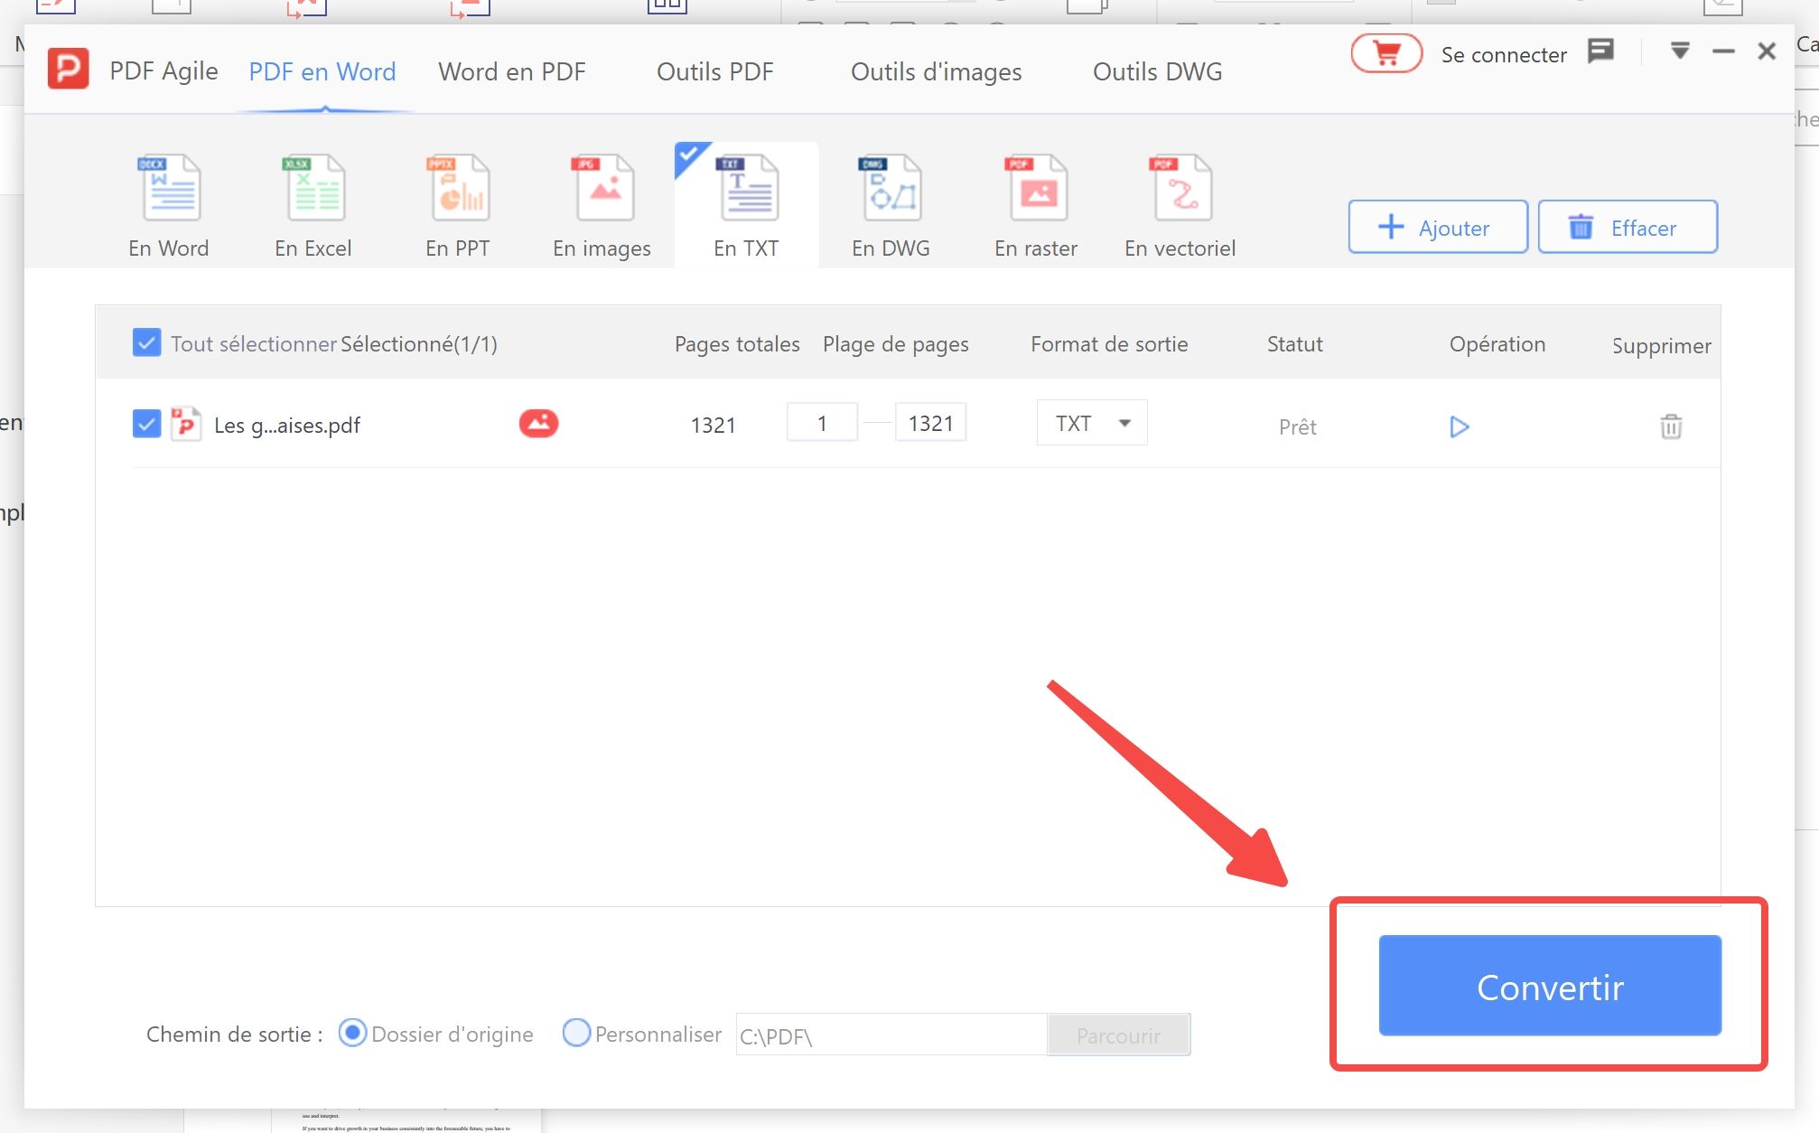Click the Prêt status text
This screenshot has height=1133, width=1819.
point(1297,426)
